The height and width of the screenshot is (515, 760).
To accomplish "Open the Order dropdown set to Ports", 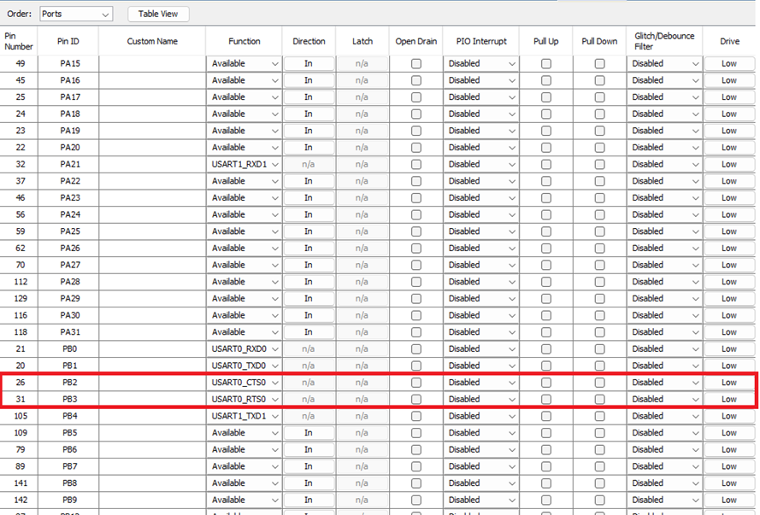I will [76, 14].
